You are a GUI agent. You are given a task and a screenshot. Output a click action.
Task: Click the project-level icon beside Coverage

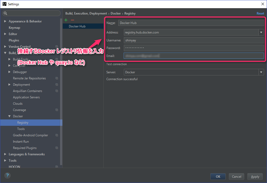point(57,110)
